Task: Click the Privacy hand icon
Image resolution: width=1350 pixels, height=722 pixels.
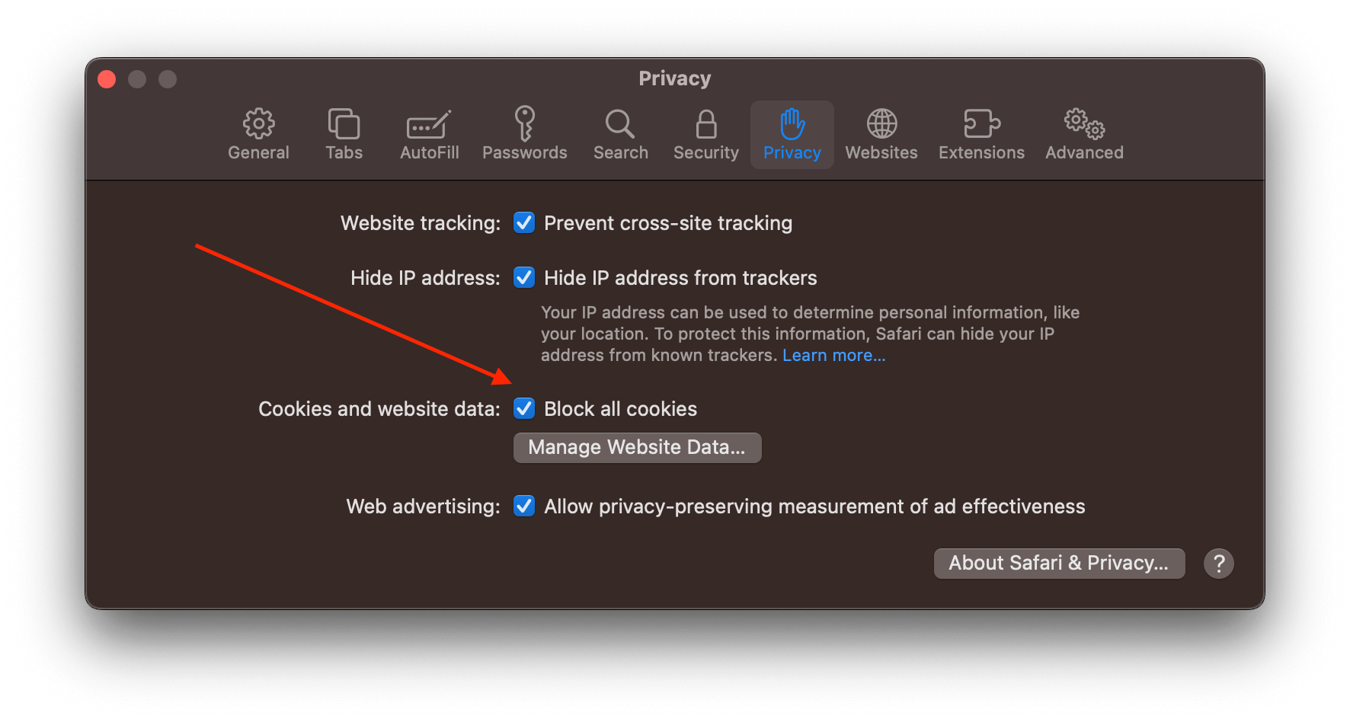Action: pos(792,123)
